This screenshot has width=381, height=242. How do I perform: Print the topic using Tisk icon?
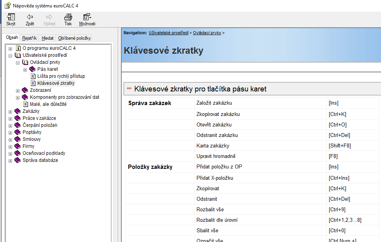click(68, 17)
